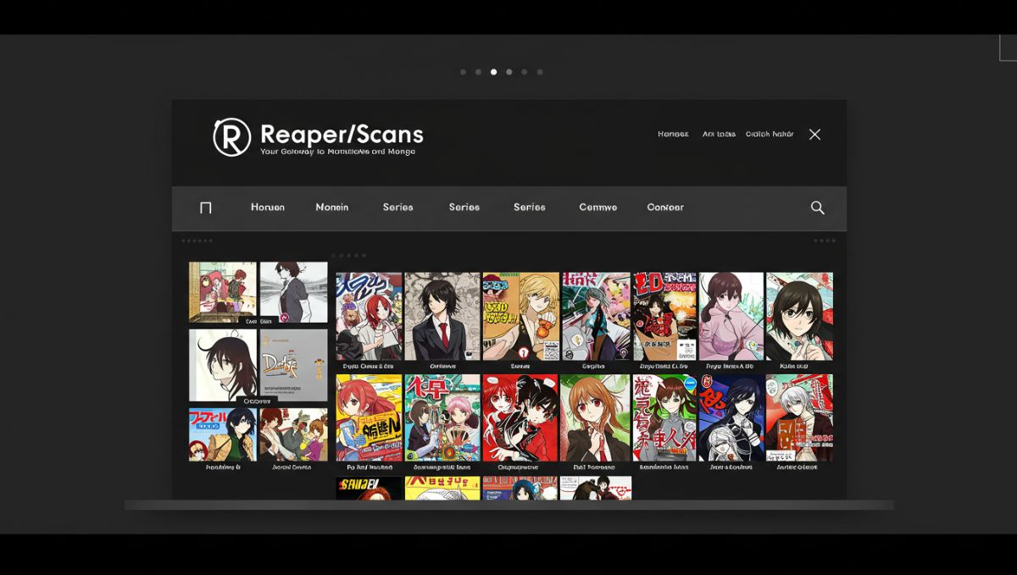This screenshot has width=1017, height=575.
Task: Open sidebar monochrome figure in dark jacket
Action: pyautogui.click(x=293, y=291)
